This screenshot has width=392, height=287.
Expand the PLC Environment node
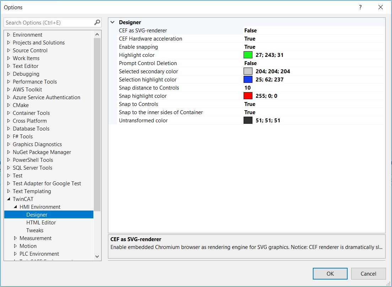(15, 254)
